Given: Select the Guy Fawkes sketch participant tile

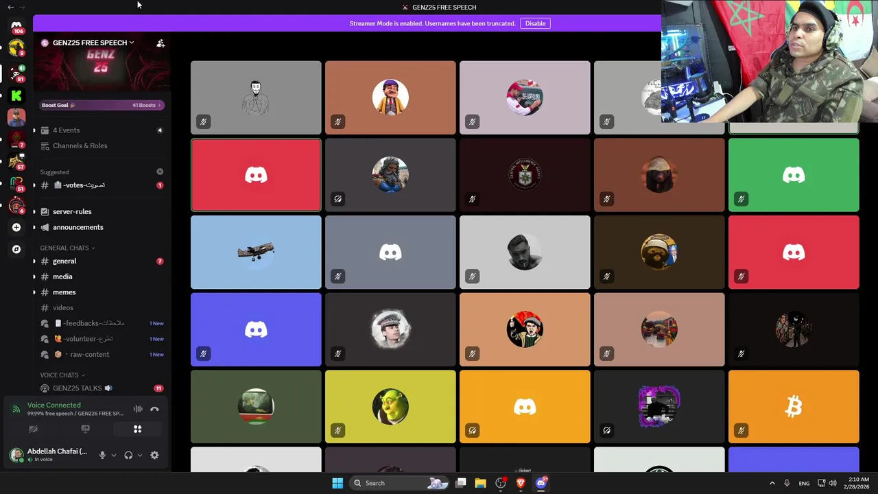Looking at the screenshot, I should (256, 97).
